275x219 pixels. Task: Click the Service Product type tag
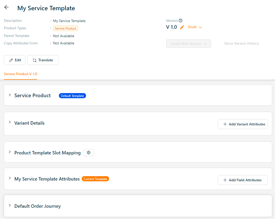(66, 28)
